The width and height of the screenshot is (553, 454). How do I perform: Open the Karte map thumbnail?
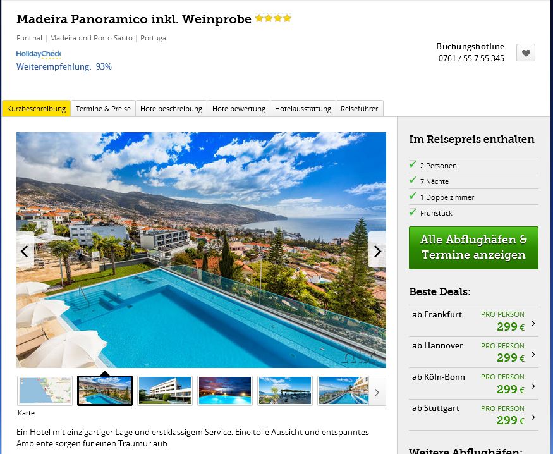pos(45,391)
